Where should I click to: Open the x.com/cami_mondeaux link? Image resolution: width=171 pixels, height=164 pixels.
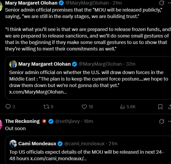(x=58, y=159)
